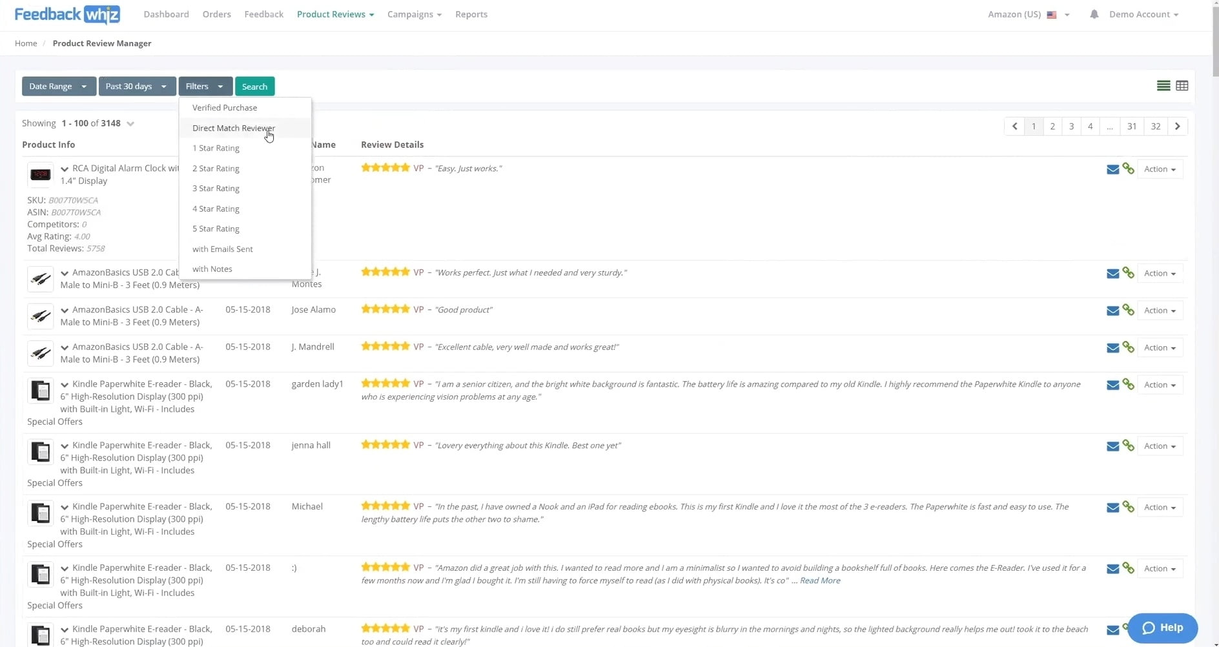This screenshot has height=647, width=1219.
Task: Expand the showing 1-100 count chevron
Action: (130, 124)
